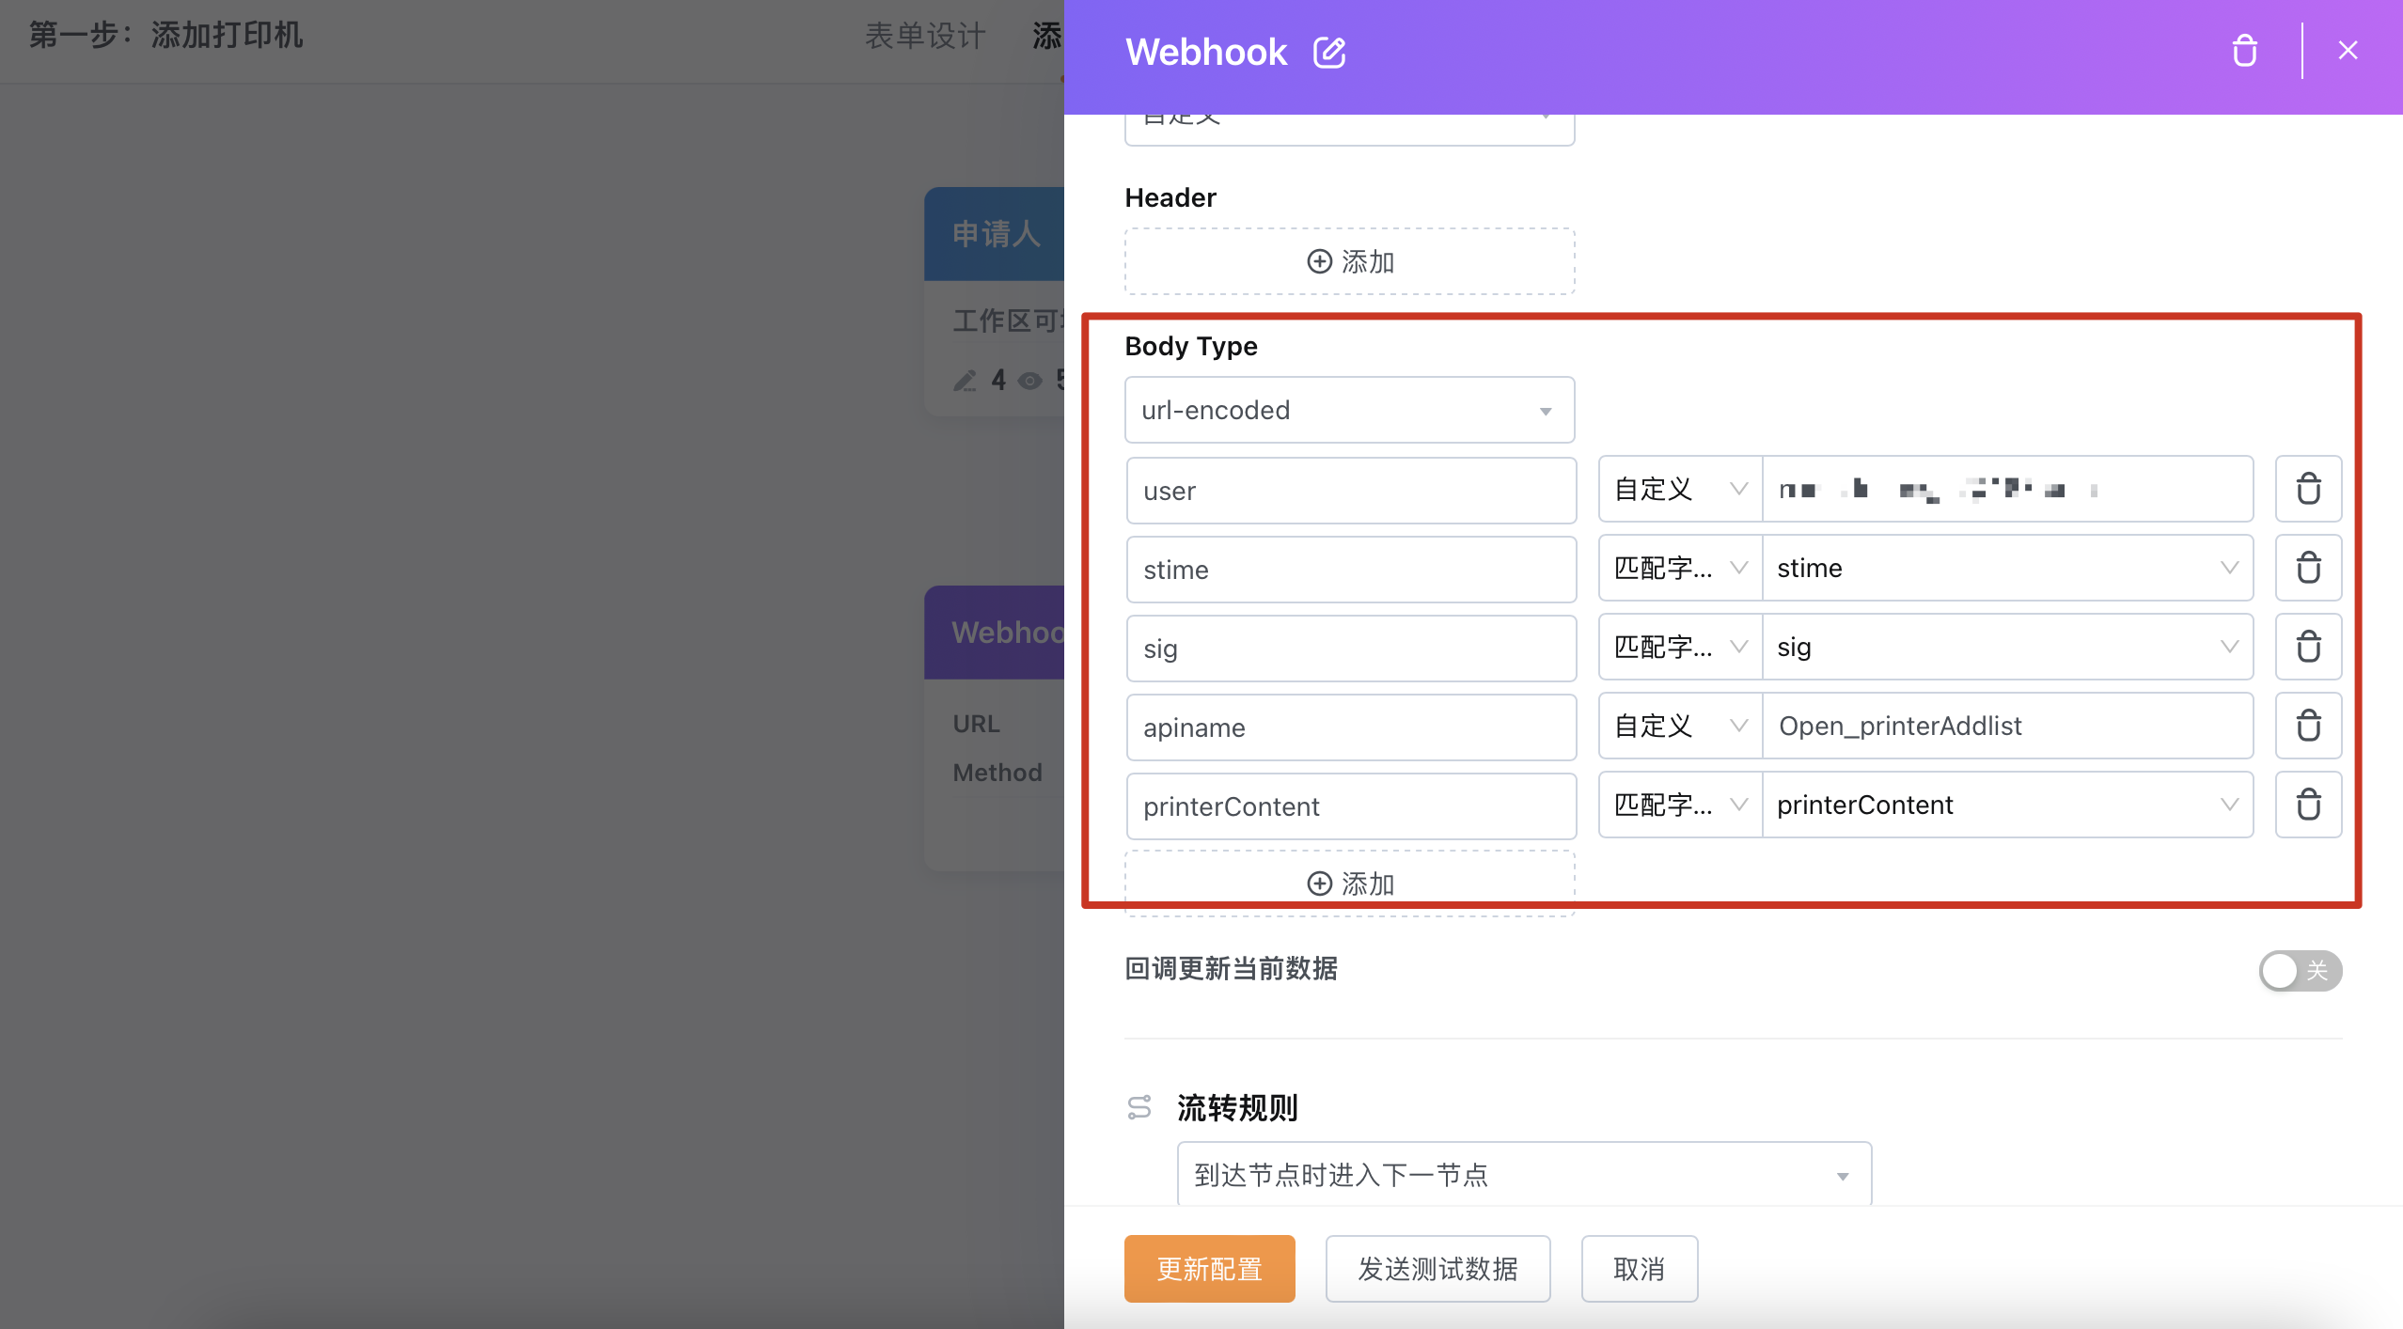Delete the printerContent body parameter row
The height and width of the screenshot is (1329, 2403).
(x=2308, y=805)
